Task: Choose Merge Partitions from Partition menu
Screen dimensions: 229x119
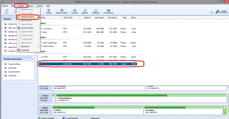Action: click(27, 17)
